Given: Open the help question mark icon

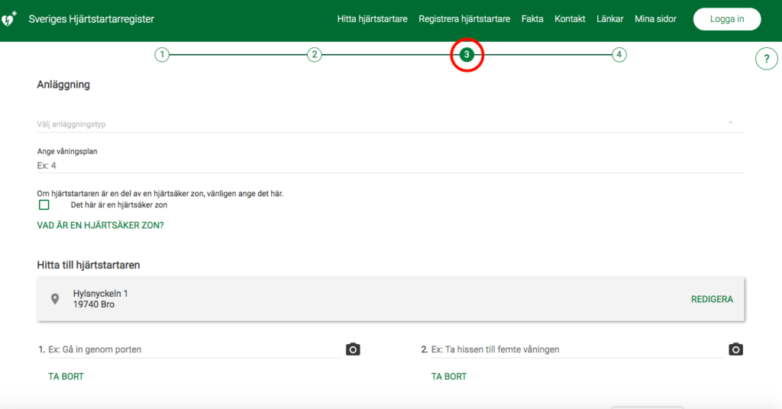Looking at the screenshot, I should (766, 59).
